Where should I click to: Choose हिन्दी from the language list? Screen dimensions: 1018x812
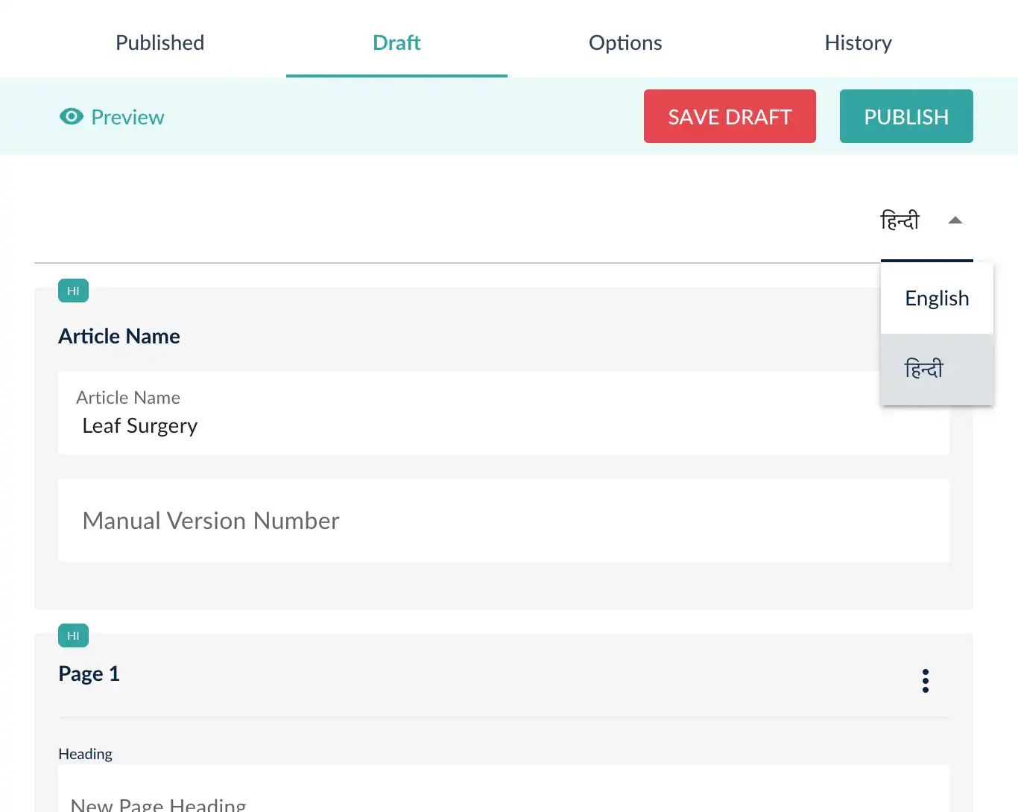click(937, 369)
